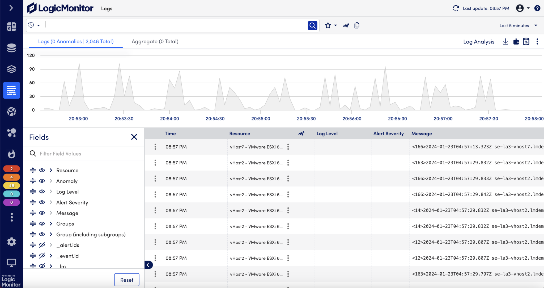Show the _alert.ids field via crossed-eye toggle
The height and width of the screenshot is (288, 544).
point(42,245)
